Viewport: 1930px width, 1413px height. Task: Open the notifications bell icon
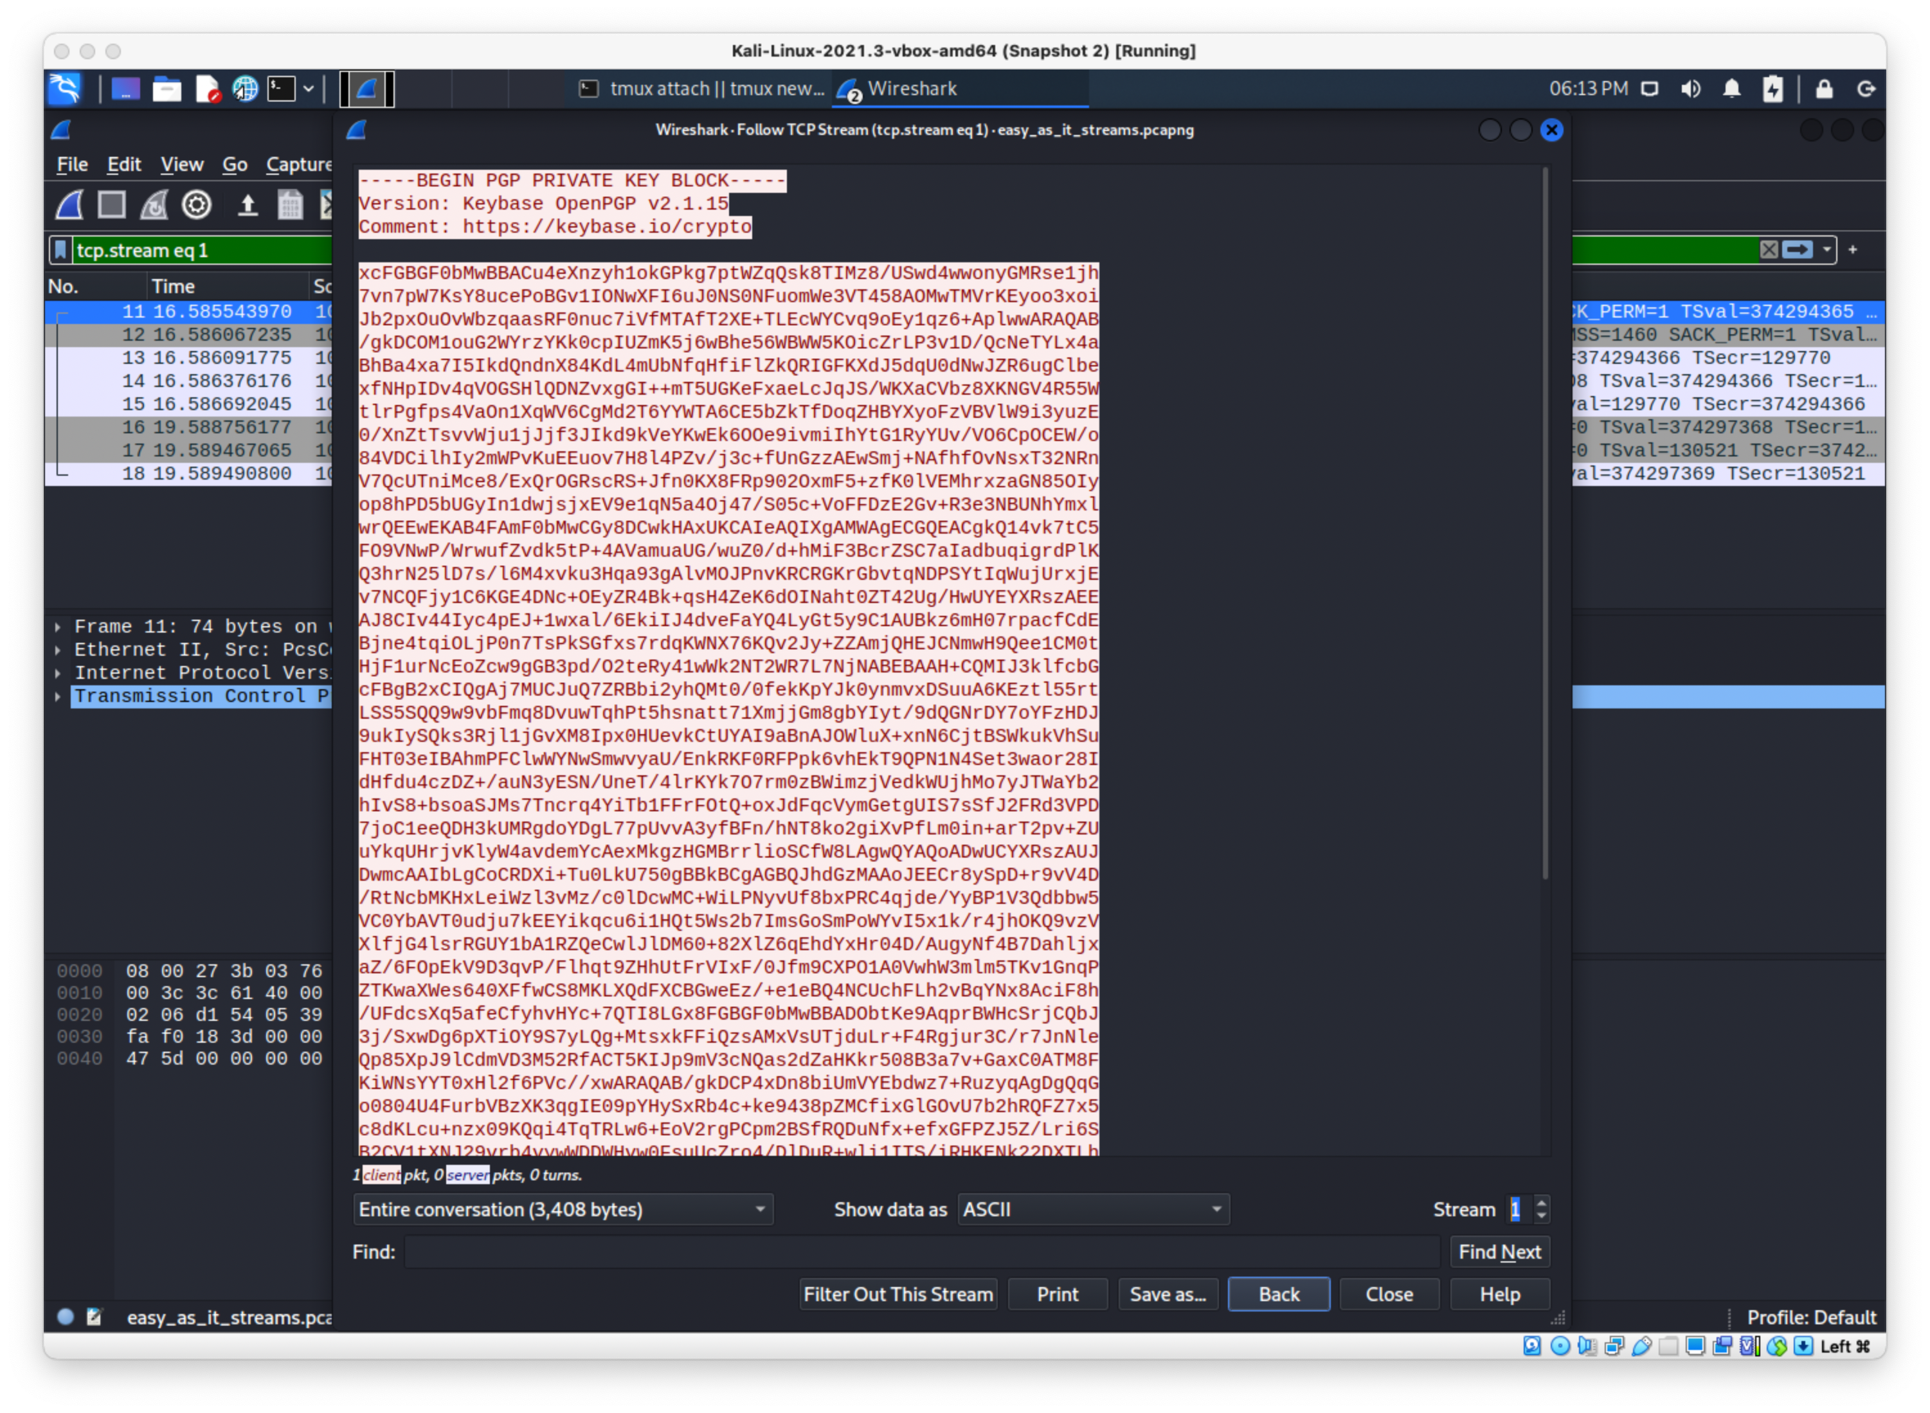pyautogui.click(x=1731, y=89)
